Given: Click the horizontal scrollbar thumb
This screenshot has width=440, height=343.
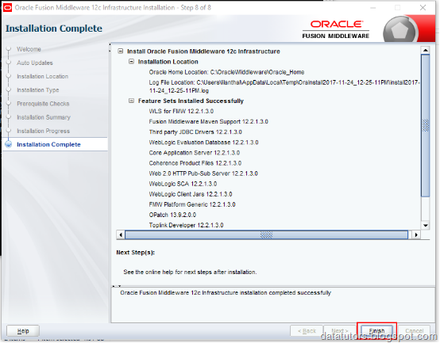Looking at the screenshot, I should point(266,234).
